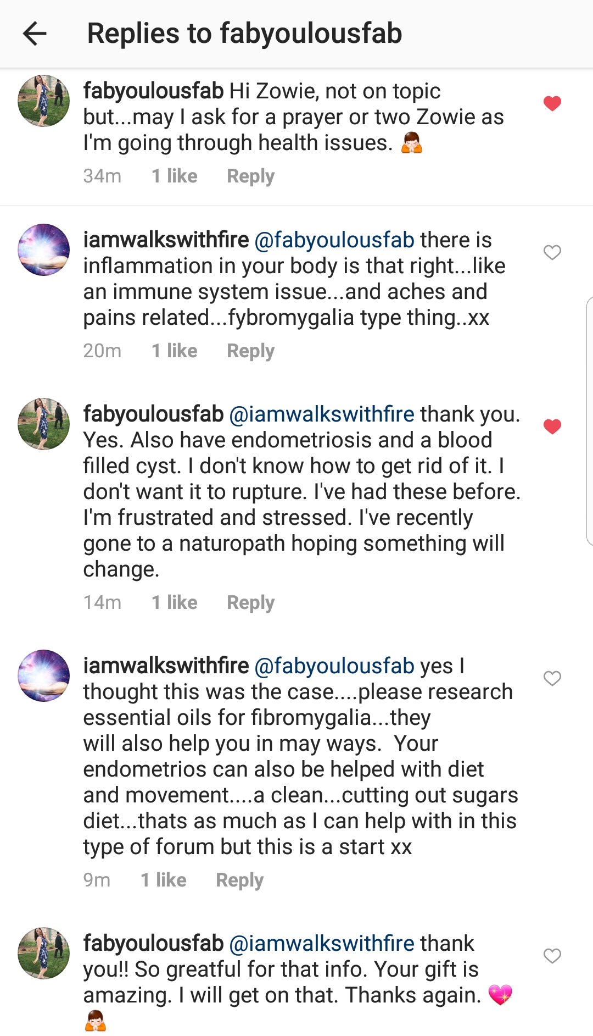This screenshot has height=1036, width=593.
Task: Open fabyoulousfab's avatar on 14m comment
Action: (x=44, y=424)
